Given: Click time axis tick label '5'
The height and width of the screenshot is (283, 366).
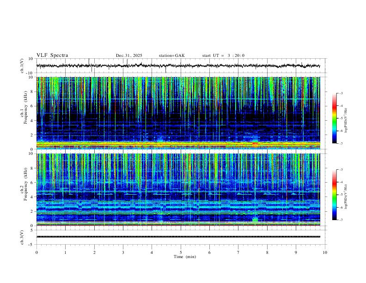Looking at the screenshot, I should click(x=181, y=252).
